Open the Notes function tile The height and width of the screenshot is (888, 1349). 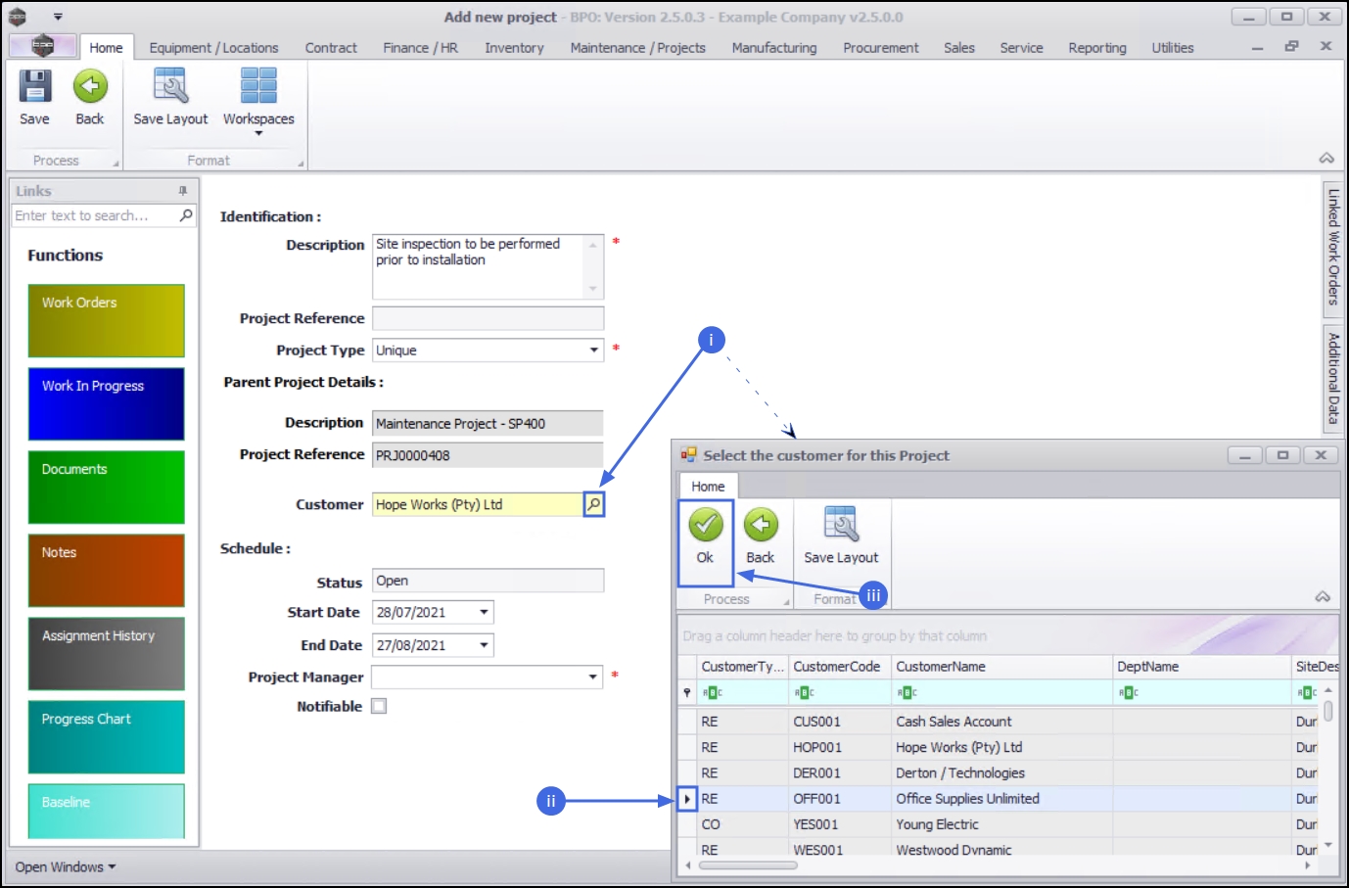tap(106, 570)
